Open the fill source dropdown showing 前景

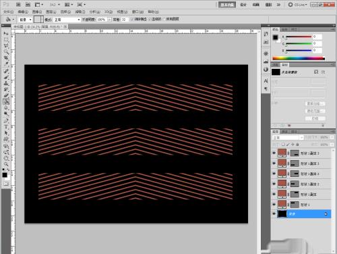25,20
